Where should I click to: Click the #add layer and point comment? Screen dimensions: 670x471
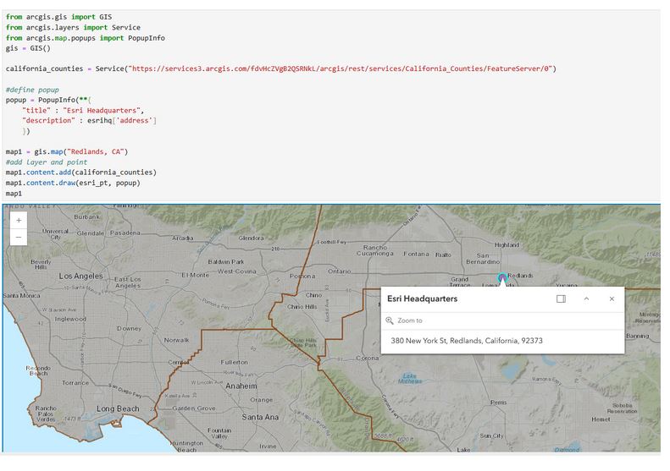click(x=47, y=162)
